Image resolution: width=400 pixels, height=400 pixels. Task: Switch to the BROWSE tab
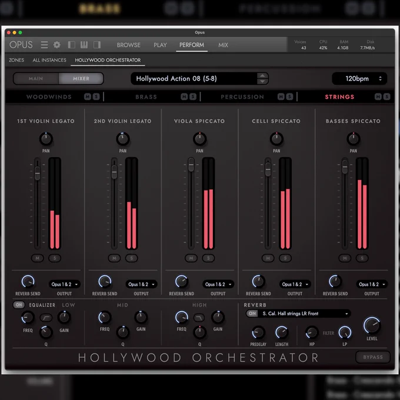tap(129, 45)
